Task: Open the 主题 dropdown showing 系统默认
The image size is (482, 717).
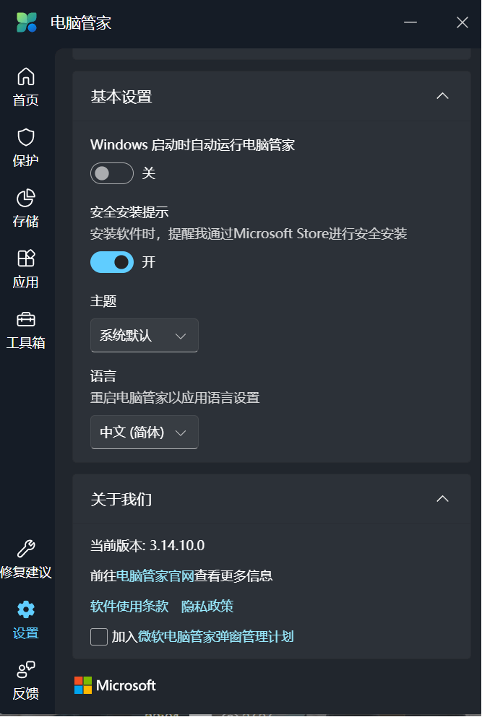Action: [145, 335]
